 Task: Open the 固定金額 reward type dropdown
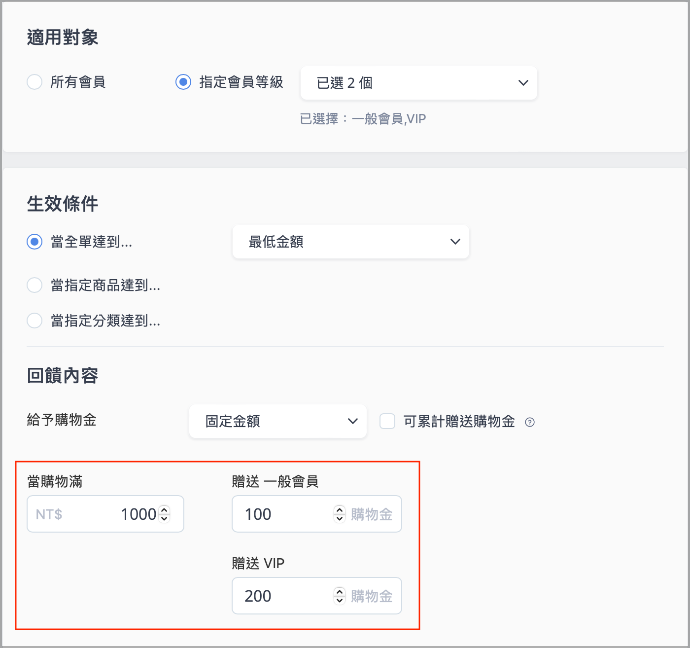pos(277,421)
